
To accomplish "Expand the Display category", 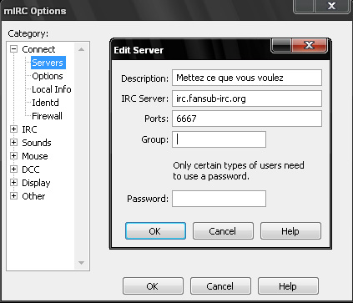I will (13, 183).
